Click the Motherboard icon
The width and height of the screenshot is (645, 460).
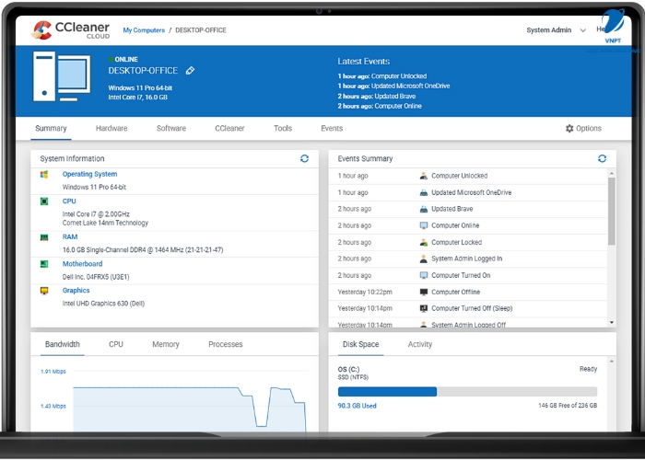[x=44, y=264]
